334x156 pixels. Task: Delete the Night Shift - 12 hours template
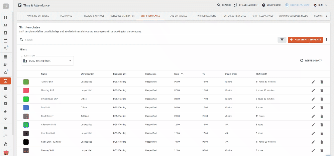tap(322, 142)
